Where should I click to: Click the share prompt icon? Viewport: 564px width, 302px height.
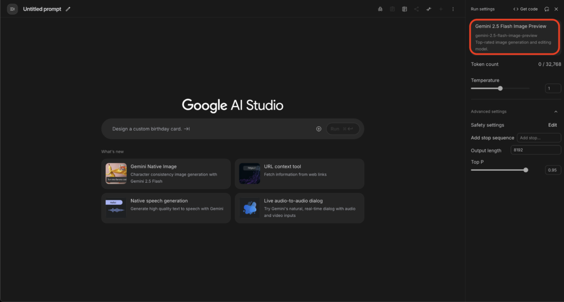tap(416, 9)
